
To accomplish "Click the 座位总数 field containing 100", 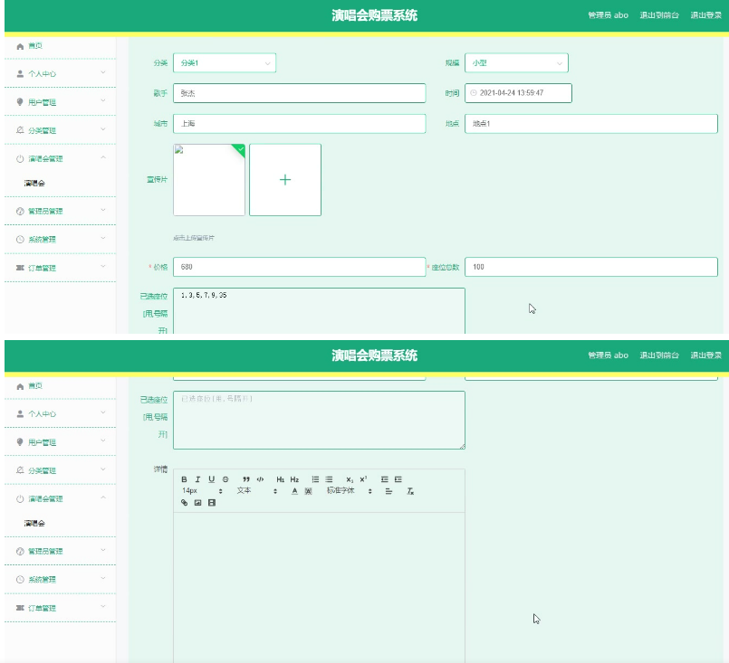I will (591, 267).
